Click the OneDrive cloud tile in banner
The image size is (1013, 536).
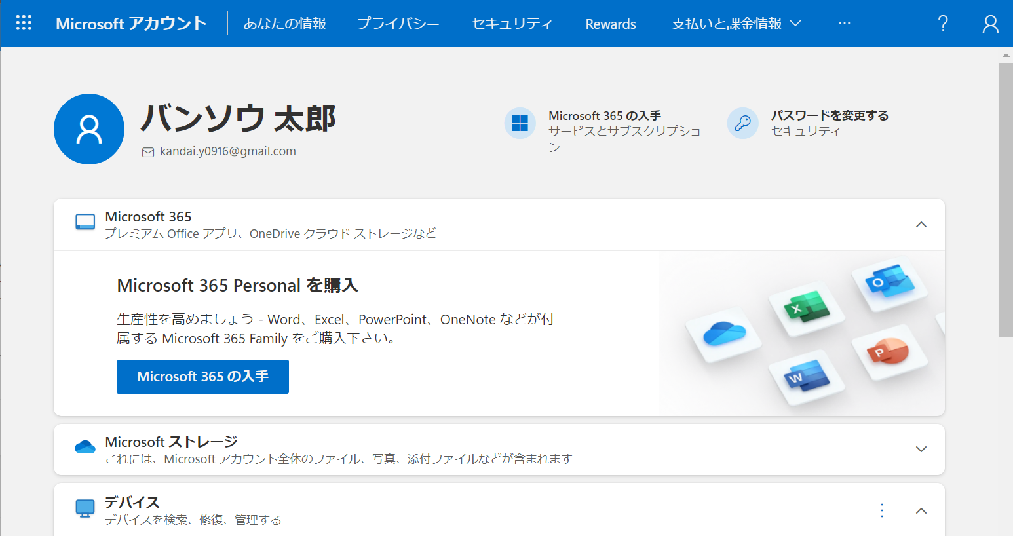(x=723, y=335)
